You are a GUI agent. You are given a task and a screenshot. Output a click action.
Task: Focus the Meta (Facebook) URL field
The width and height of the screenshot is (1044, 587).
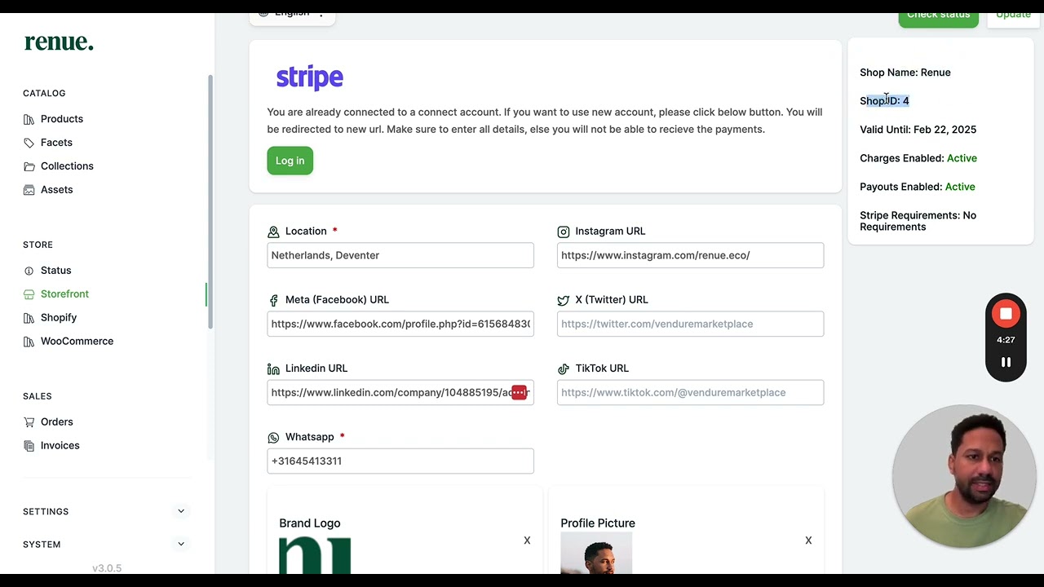pyautogui.click(x=400, y=324)
